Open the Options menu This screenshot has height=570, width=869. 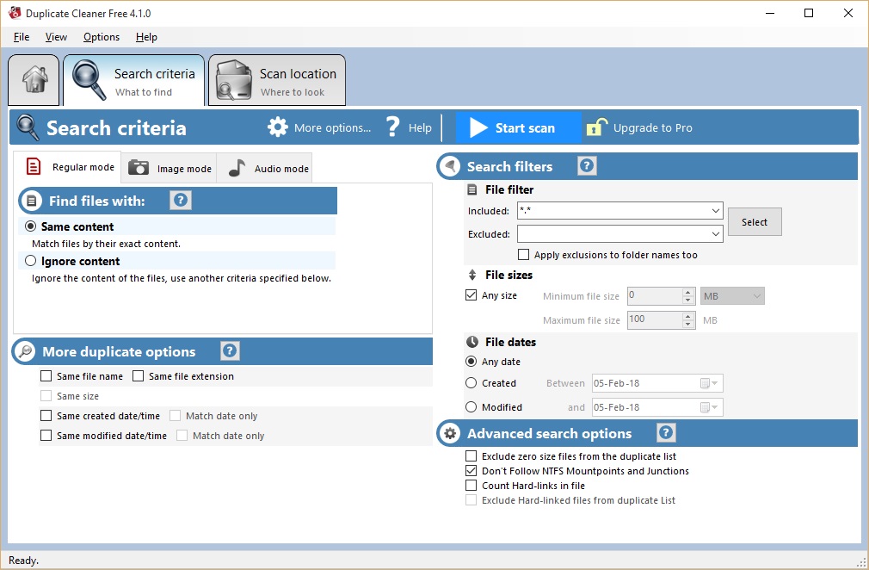[102, 37]
